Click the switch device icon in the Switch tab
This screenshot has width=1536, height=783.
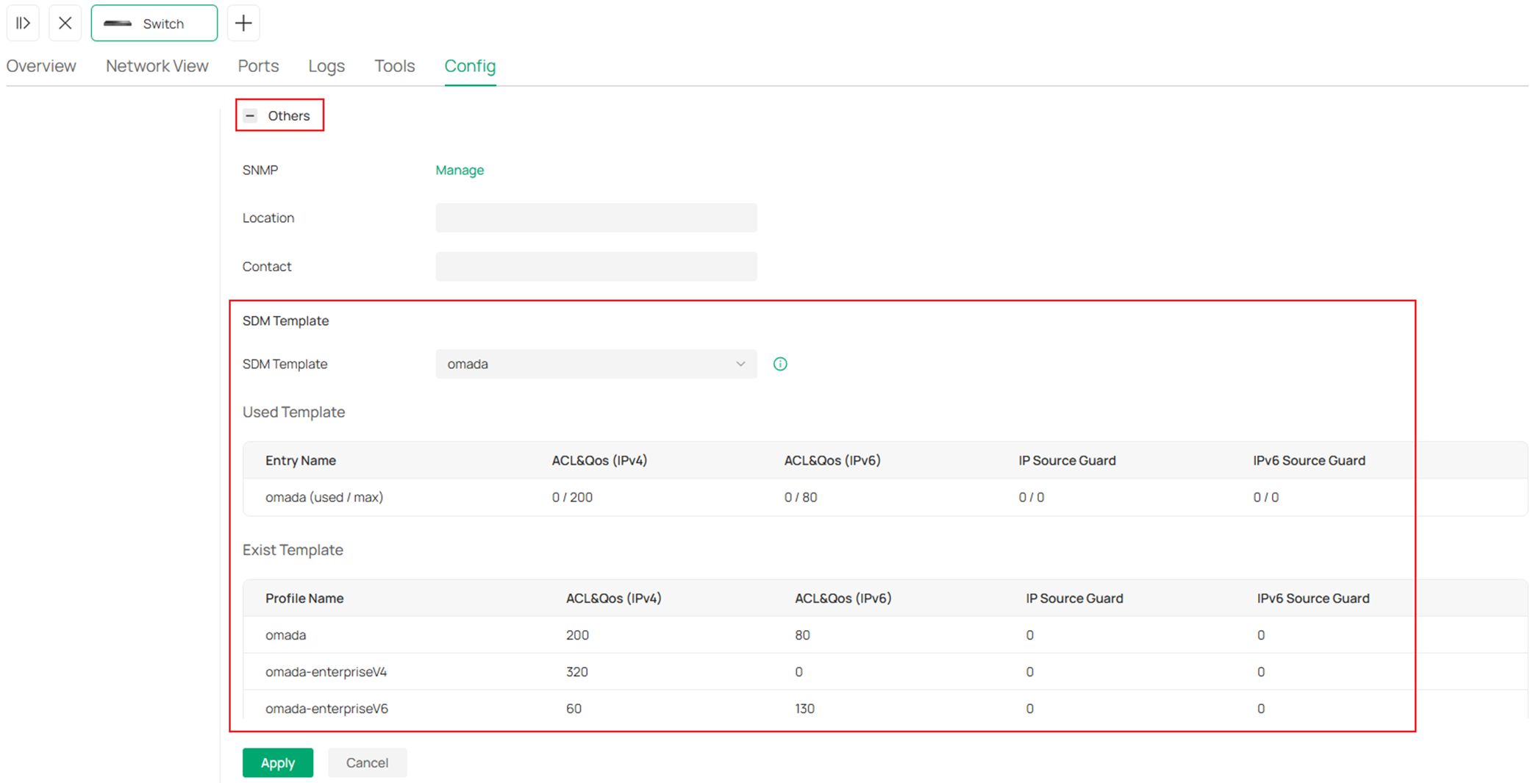[x=119, y=23]
